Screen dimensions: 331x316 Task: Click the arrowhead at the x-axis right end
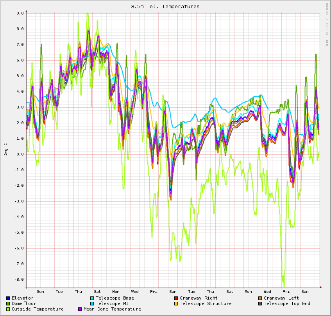(x=321, y=287)
